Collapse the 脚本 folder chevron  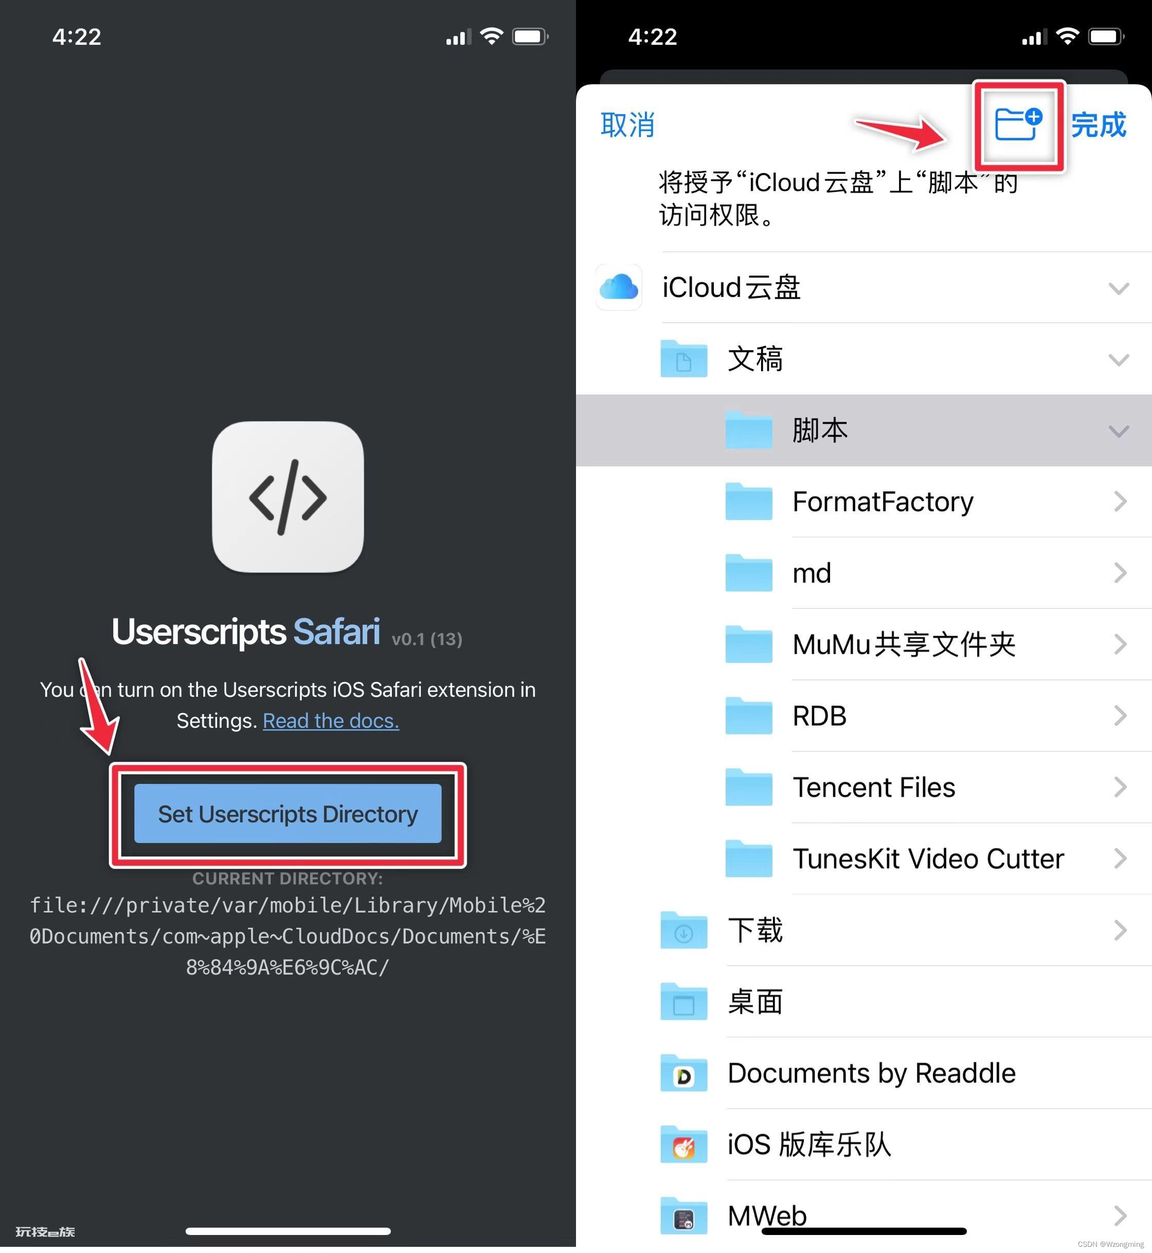1119,432
